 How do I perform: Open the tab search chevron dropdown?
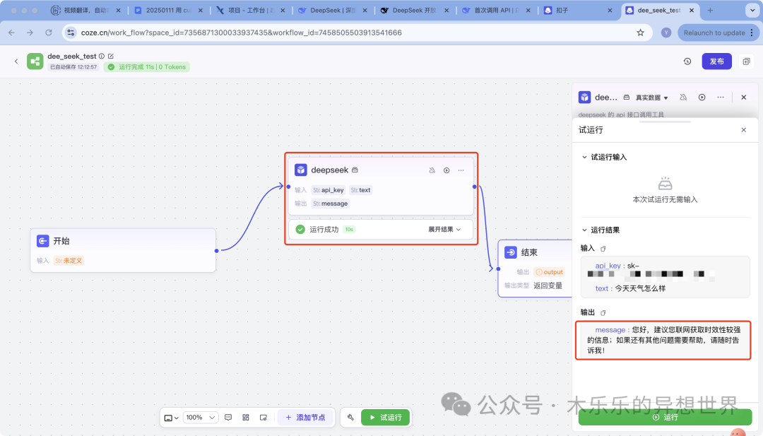pyautogui.click(x=752, y=10)
